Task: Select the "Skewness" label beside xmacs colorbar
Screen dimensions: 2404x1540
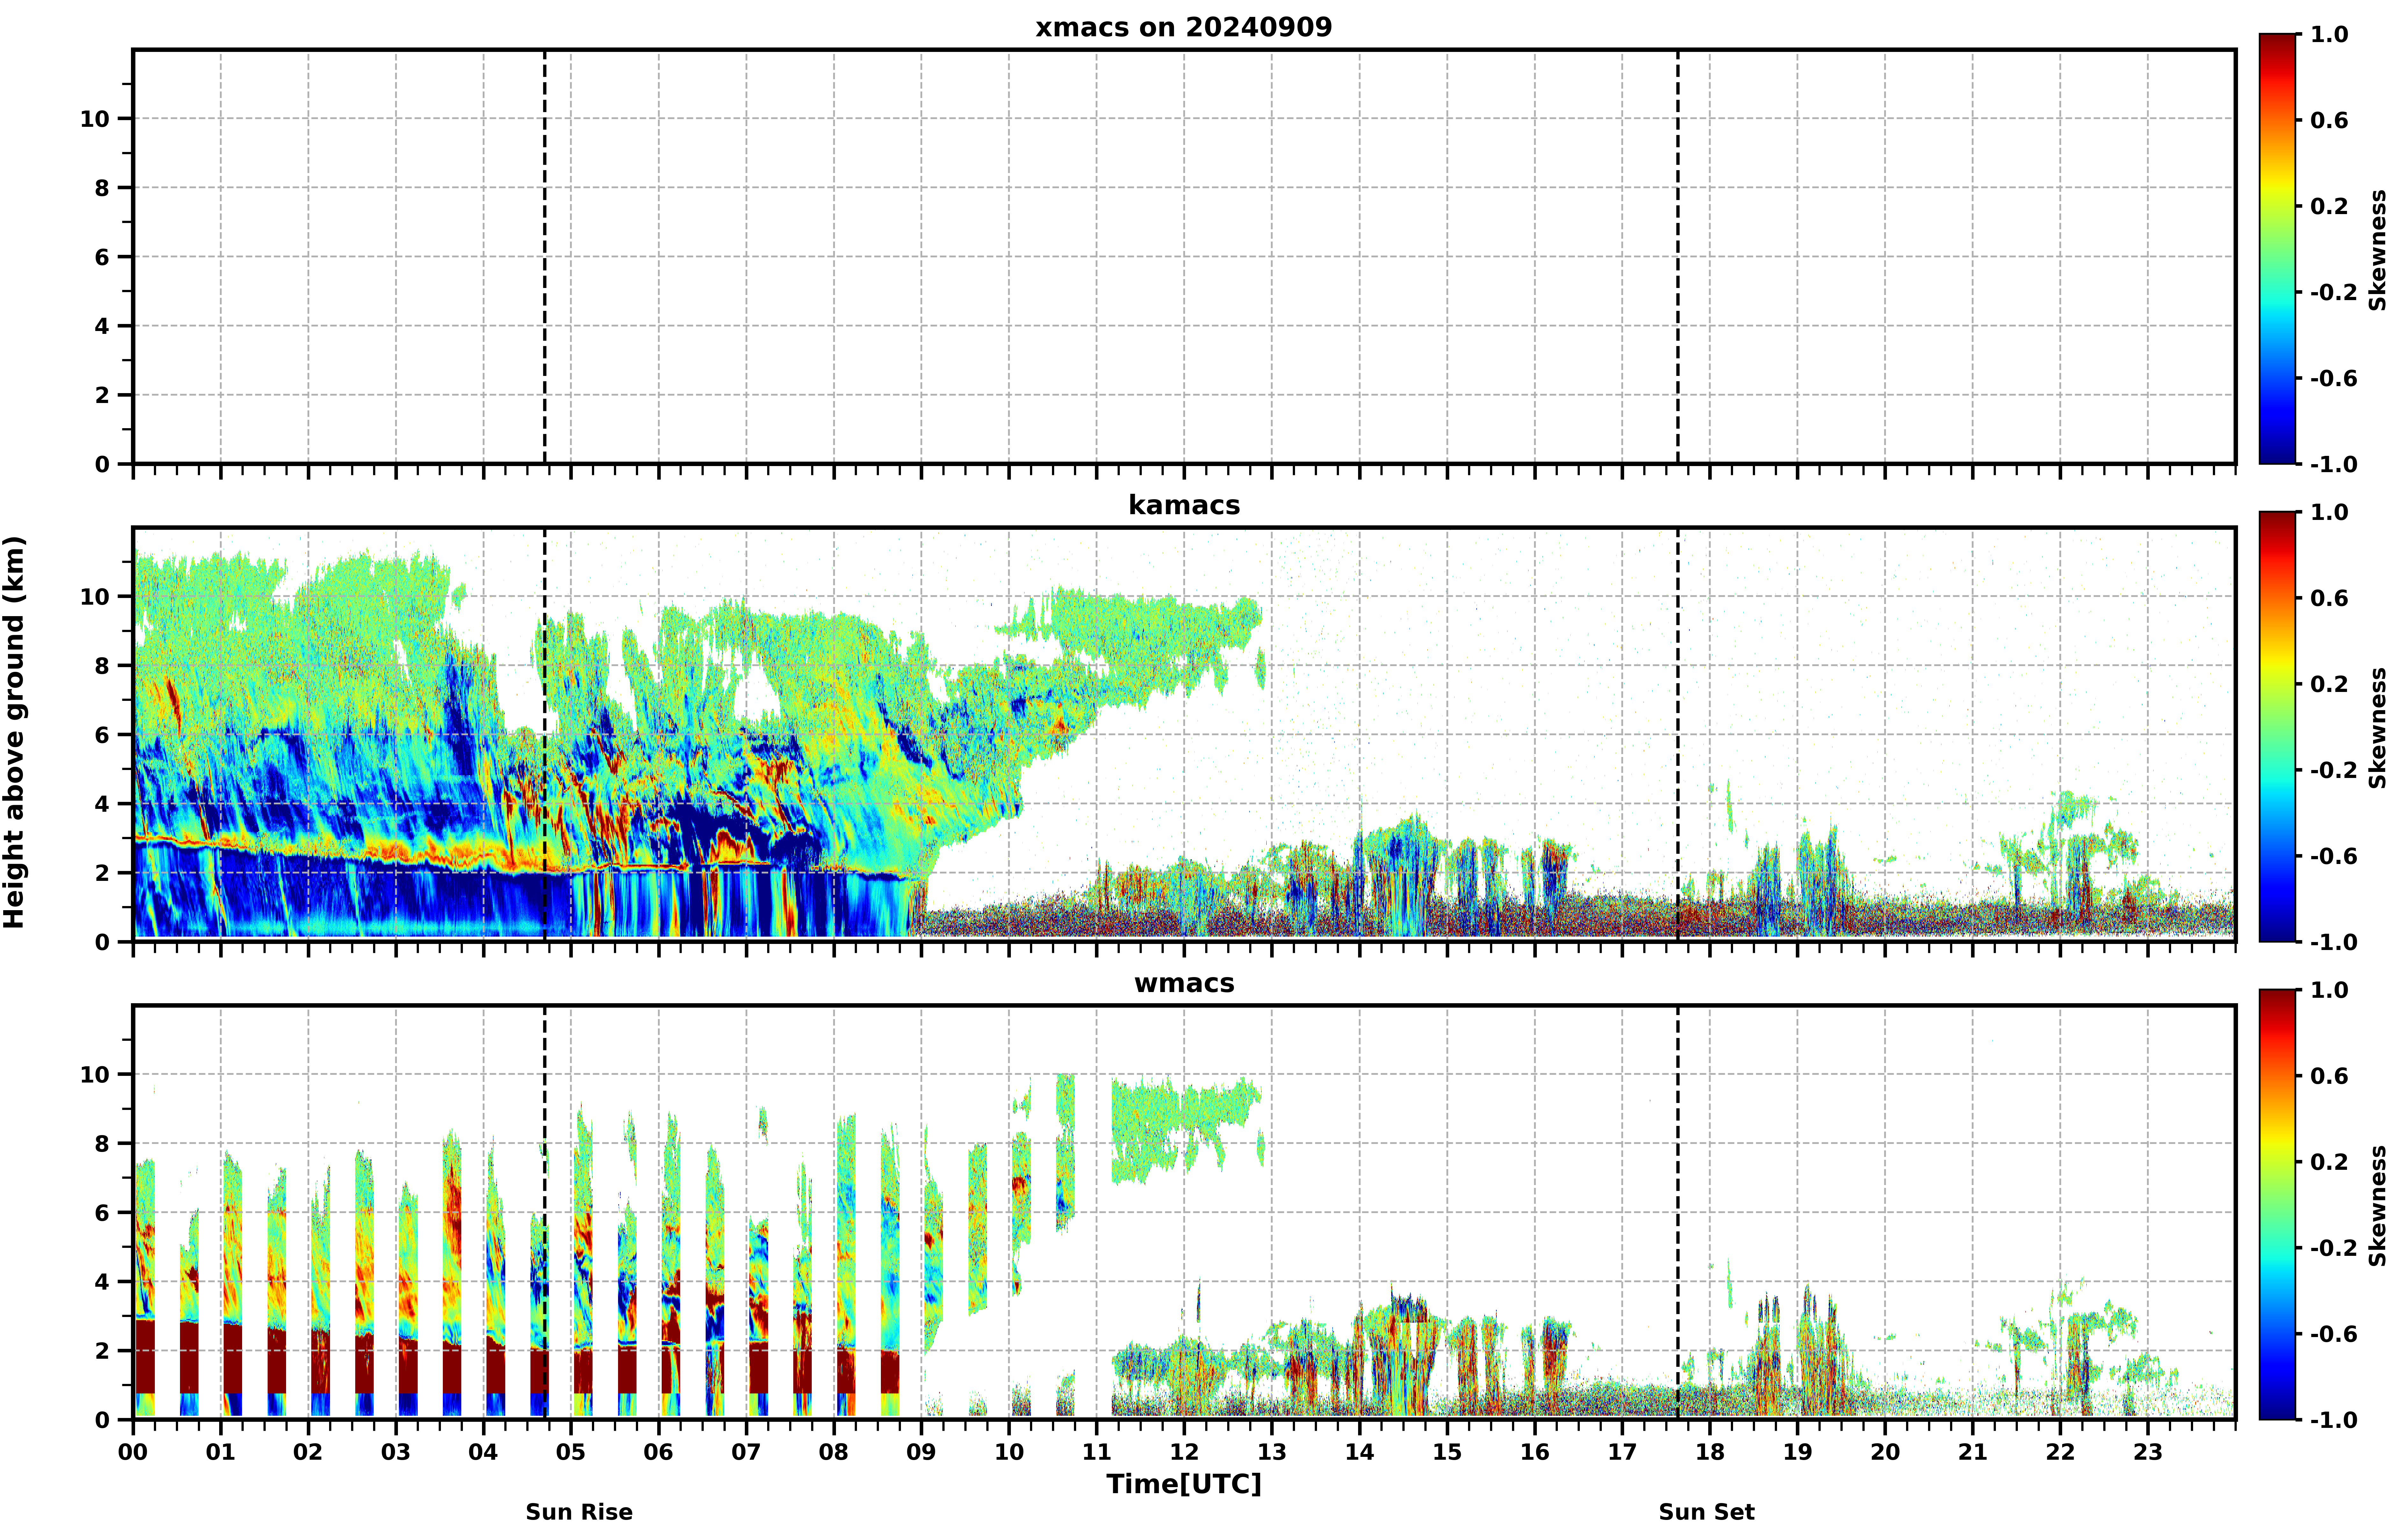Action: (x=2378, y=250)
